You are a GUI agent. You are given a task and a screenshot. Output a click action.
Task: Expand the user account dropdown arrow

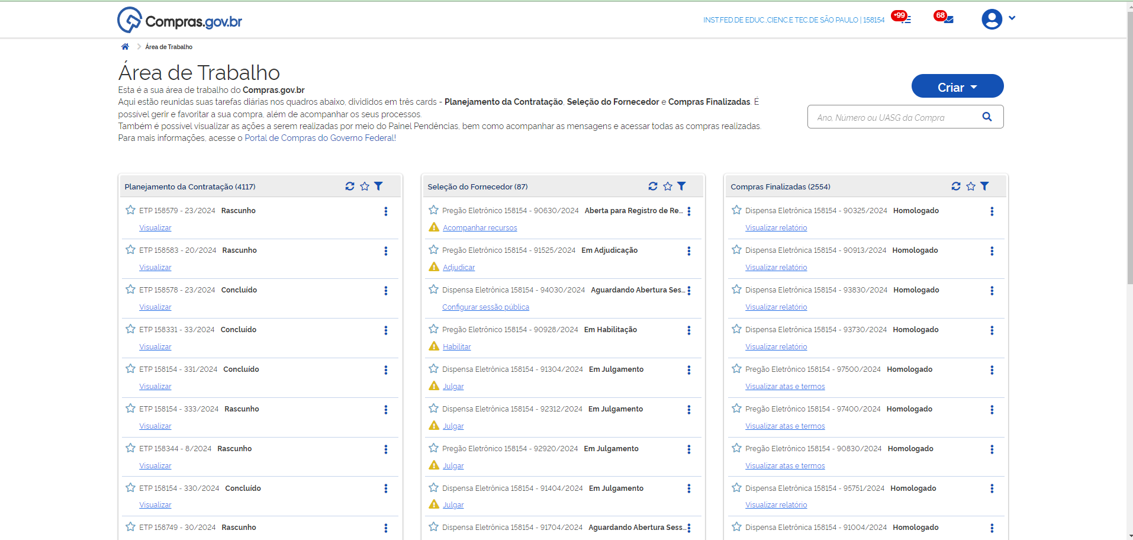click(x=1012, y=18)
